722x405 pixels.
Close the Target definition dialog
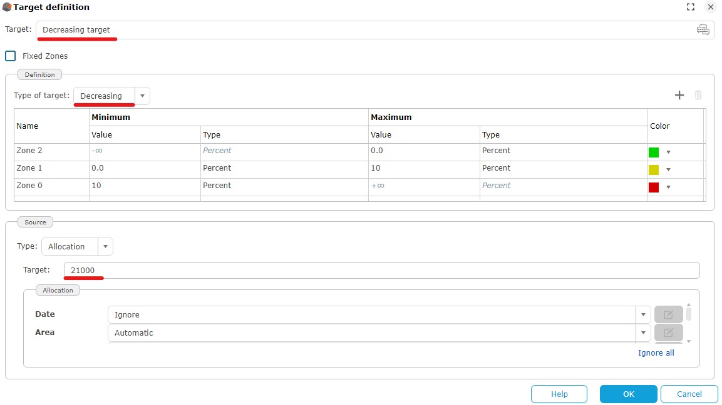click(x=710, y=7)
